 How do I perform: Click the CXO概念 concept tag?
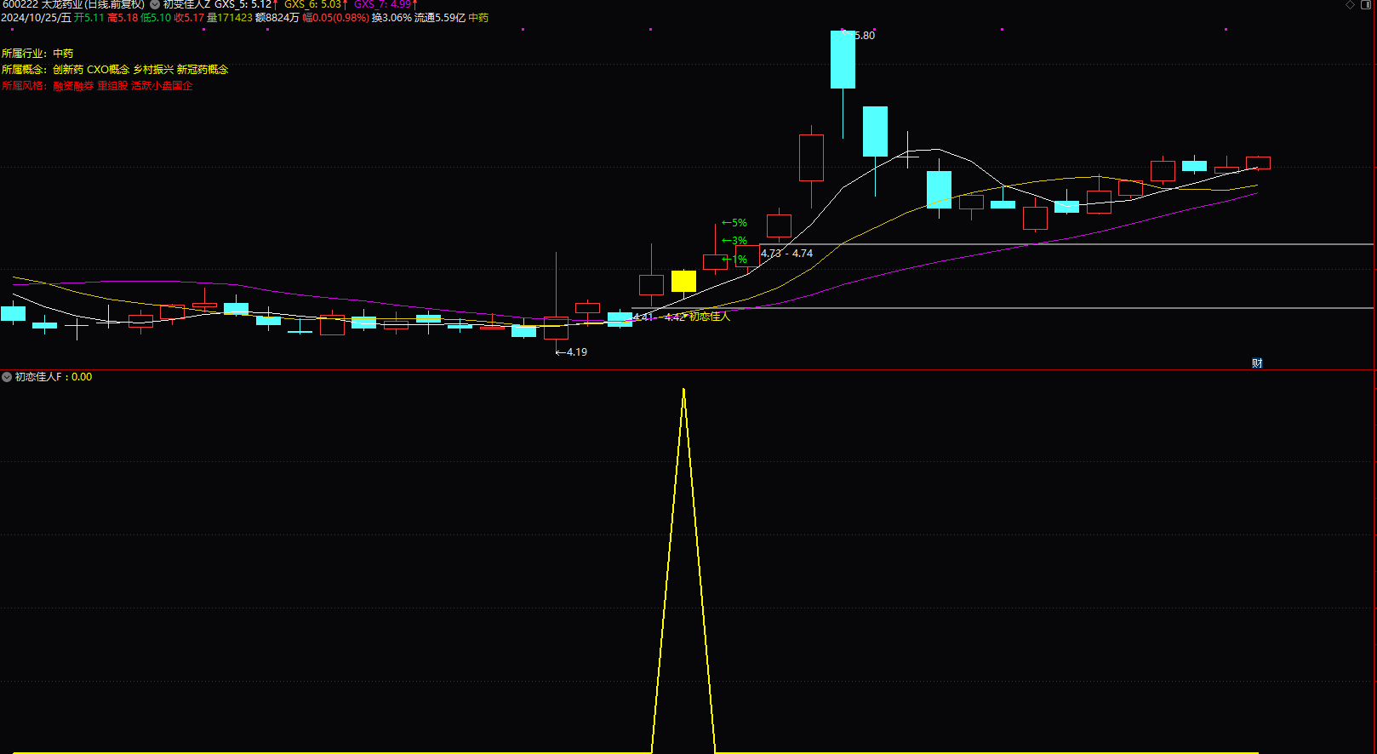coord(108,70)
